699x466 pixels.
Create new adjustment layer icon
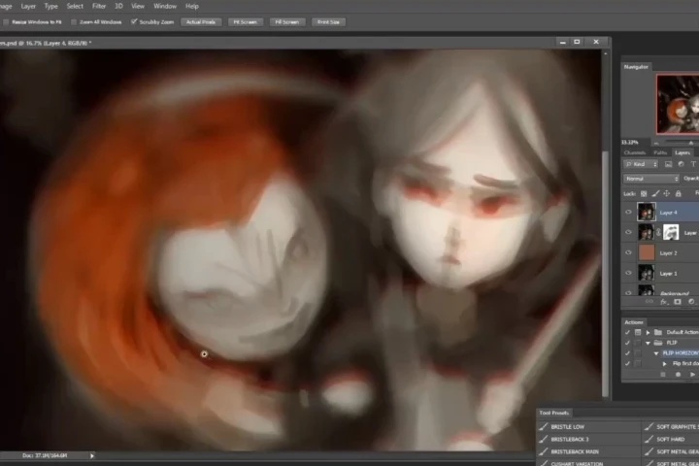click(x=691, y=302)
